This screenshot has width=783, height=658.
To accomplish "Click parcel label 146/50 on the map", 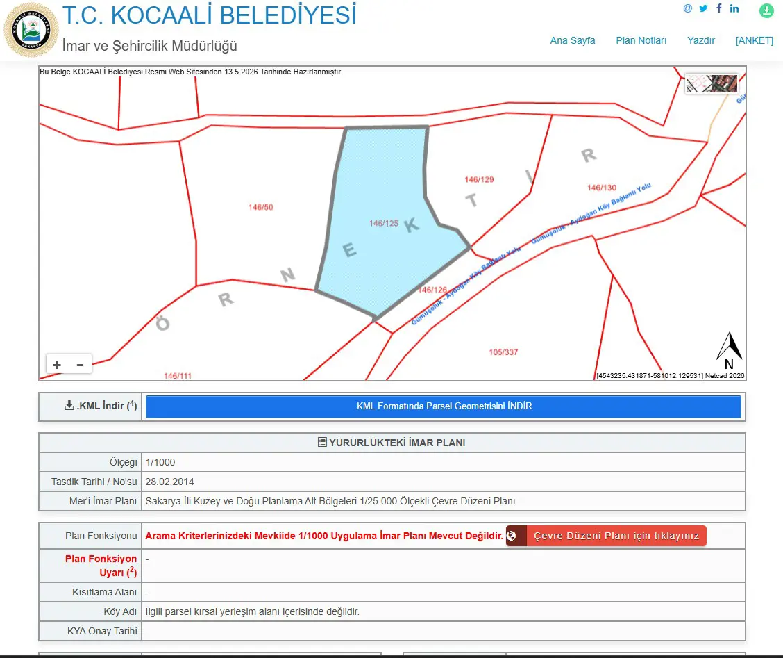I will pyautogui.click(x=261, y=207).
